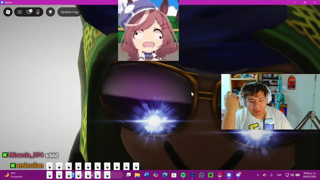Launch Minecraft from the taskbar
Screen dimensions: 320x180
(210, 175)
